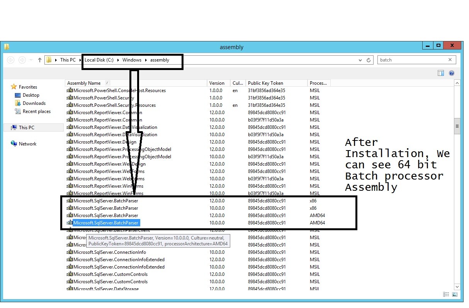Select BatchParser 12.0.0.0 AMD64 assembly
469x308 pixels.
point(105,216)
